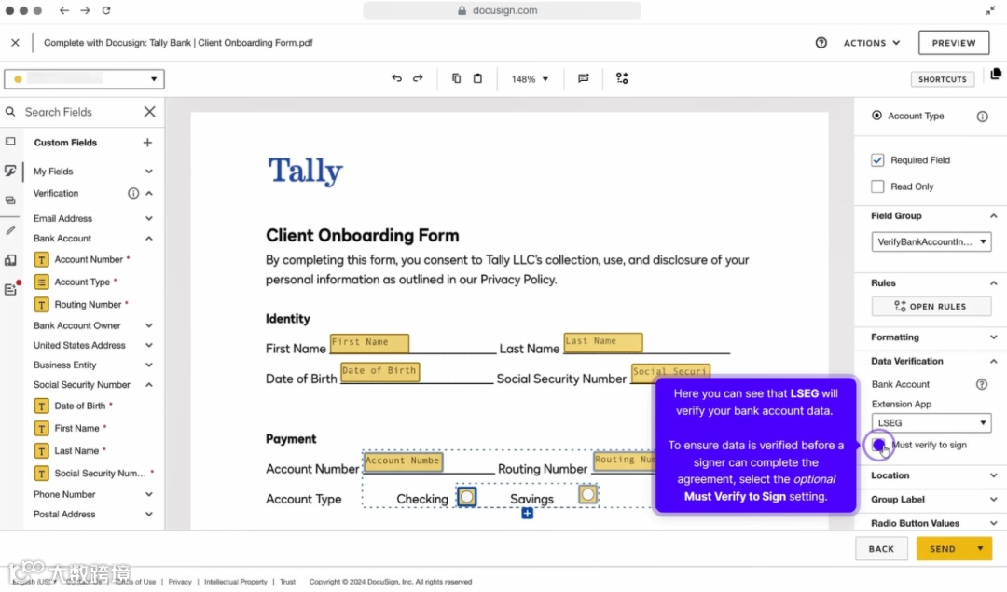Select the Savings radio button on the form
This screenshot has height=592, width=1007.
tap(587, 494)
